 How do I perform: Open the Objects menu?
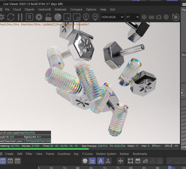click(x=29, y=9)
